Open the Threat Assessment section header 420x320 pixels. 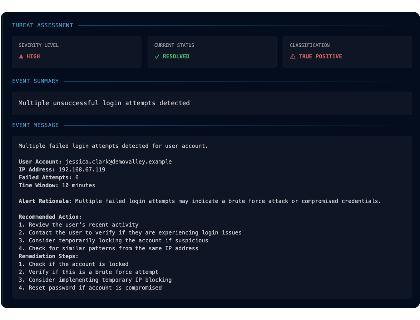[42, 25]
